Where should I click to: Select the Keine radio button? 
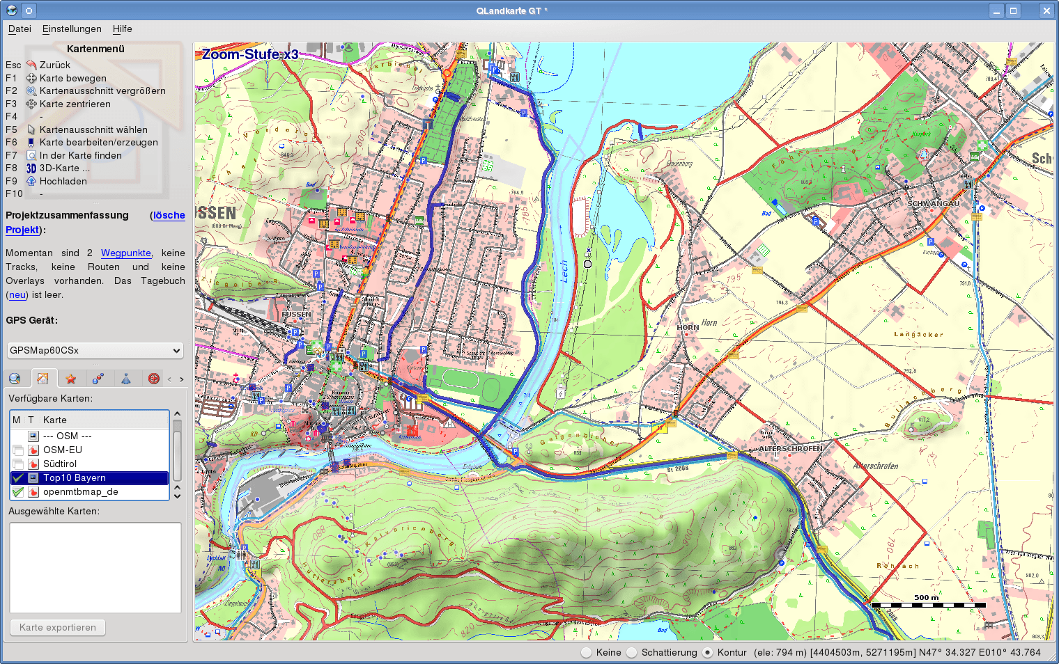[587, 652]
